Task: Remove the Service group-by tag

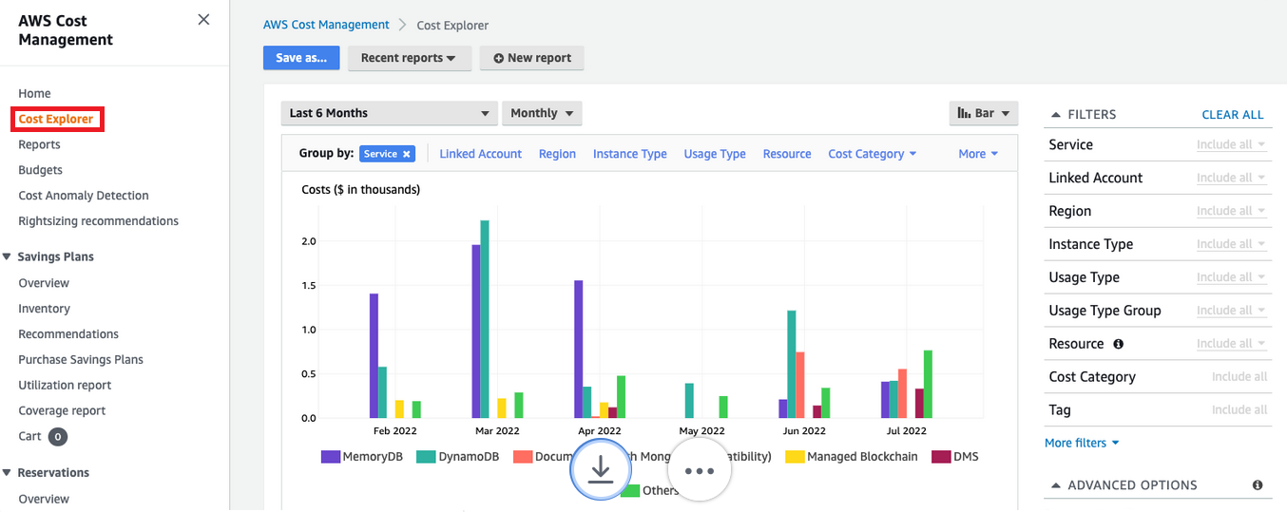Action: coord(407,154)
